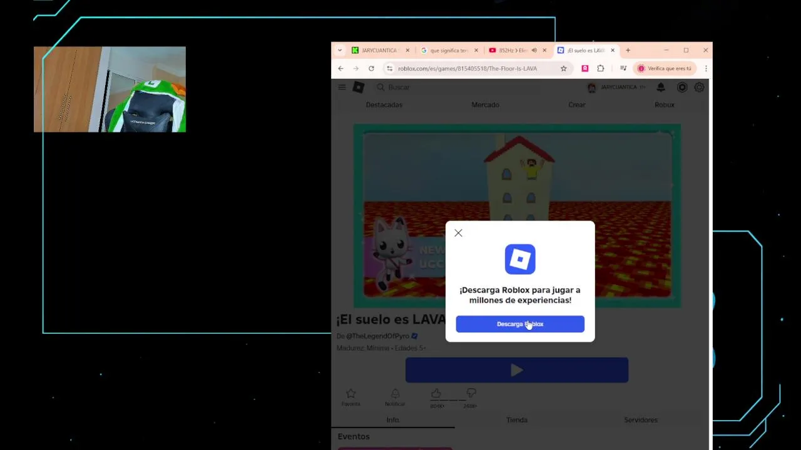The height and width of the screenshot is (450, 801).
Task: Open Roblox notifications bell
Action: tap(661, 87)
